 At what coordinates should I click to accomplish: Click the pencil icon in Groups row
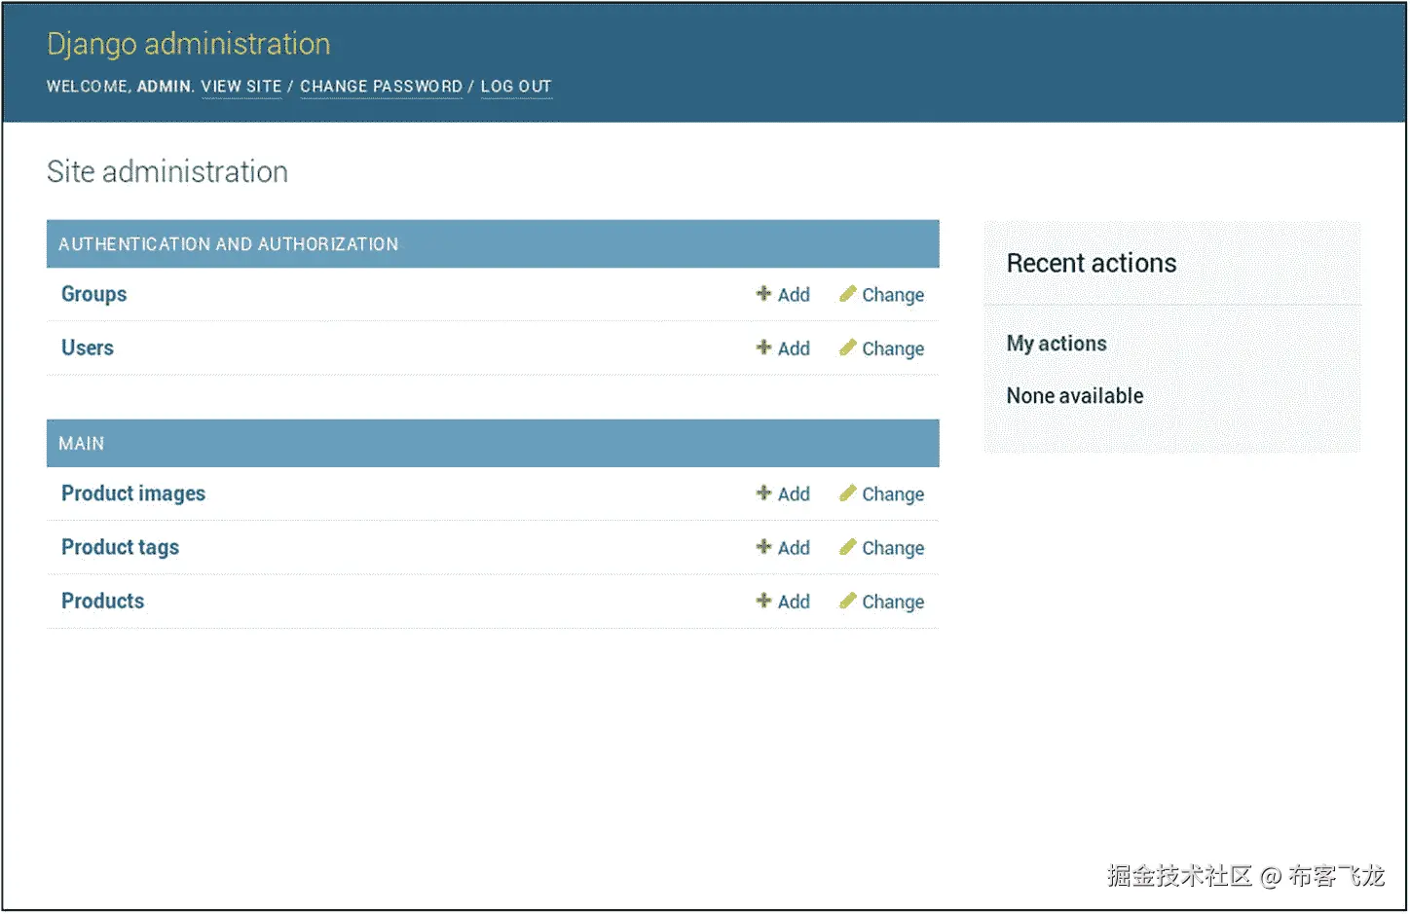[847, 294]
